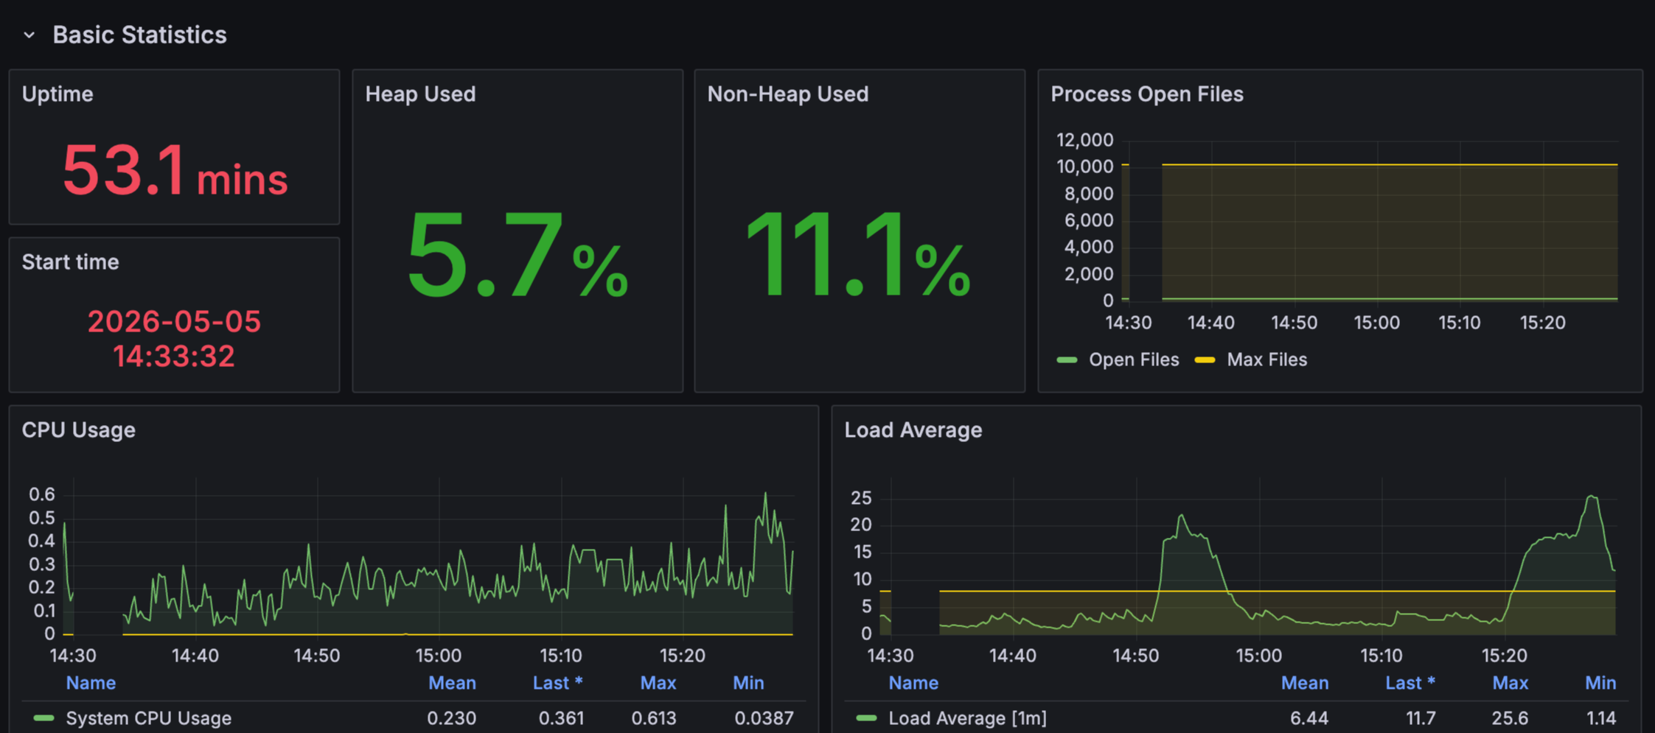Toggle Open Files series in legend

click(x=1133, y=360)
